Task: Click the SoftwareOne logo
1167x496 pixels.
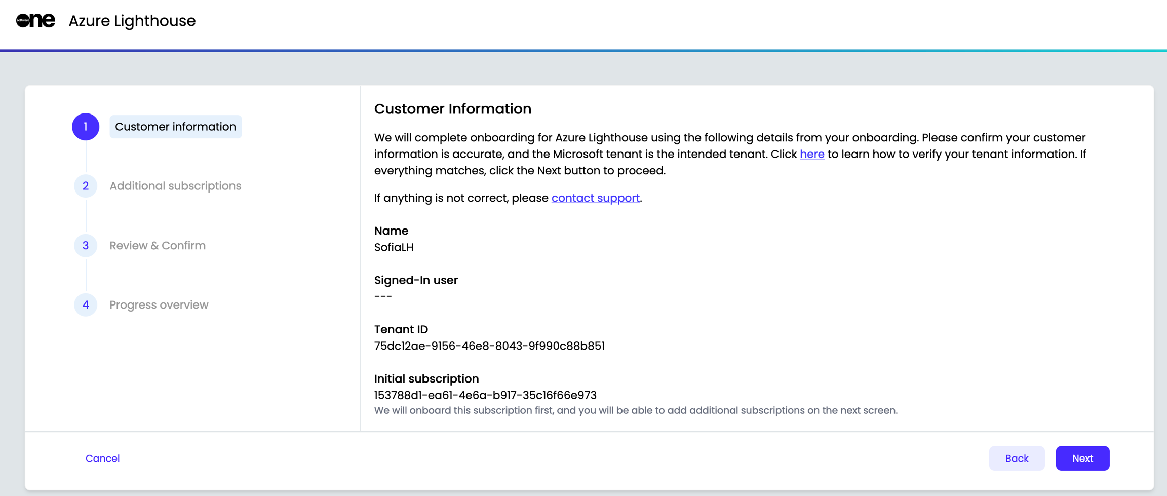Action: (x=35, y=20)
